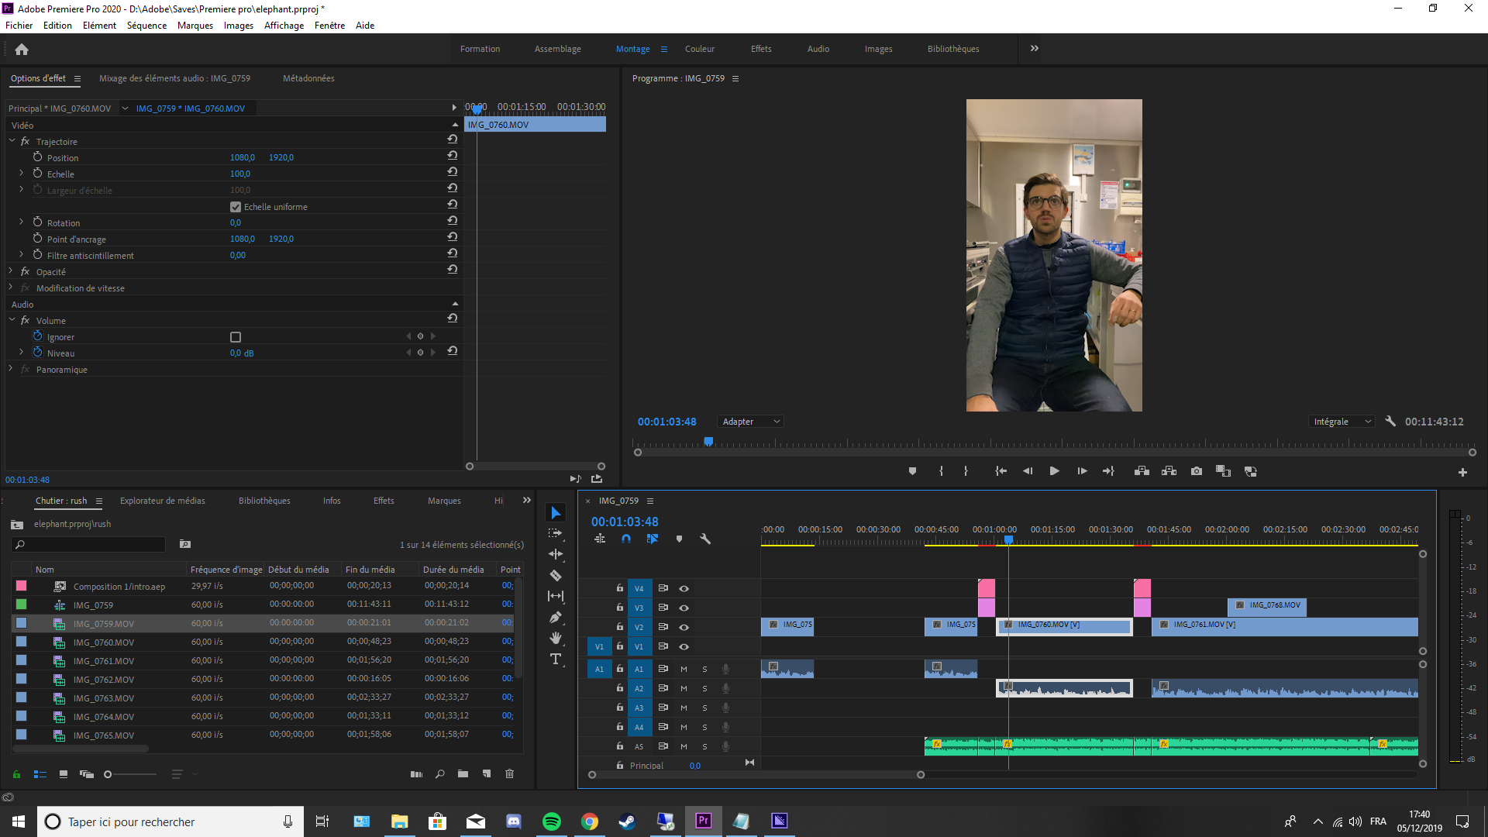This screenshot has width=1488, height=837.
Task: Toggle the Echelle uniforme checkbox
Action: tap(236, 207)
